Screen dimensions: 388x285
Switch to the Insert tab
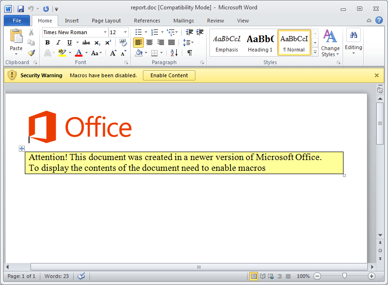coord(72,21)
